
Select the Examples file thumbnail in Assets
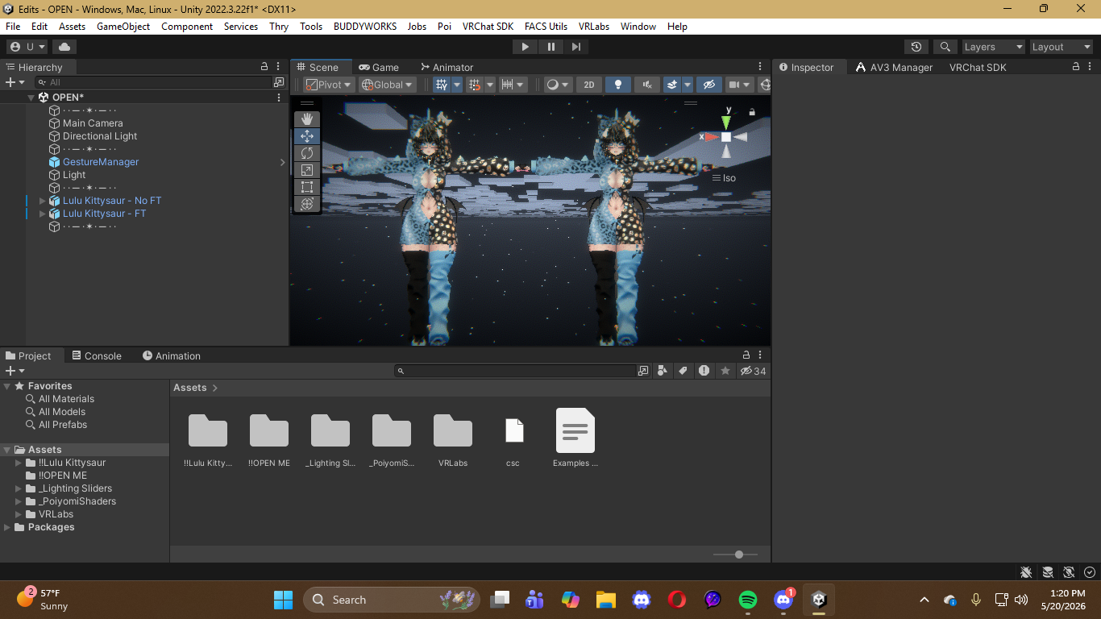575,438
